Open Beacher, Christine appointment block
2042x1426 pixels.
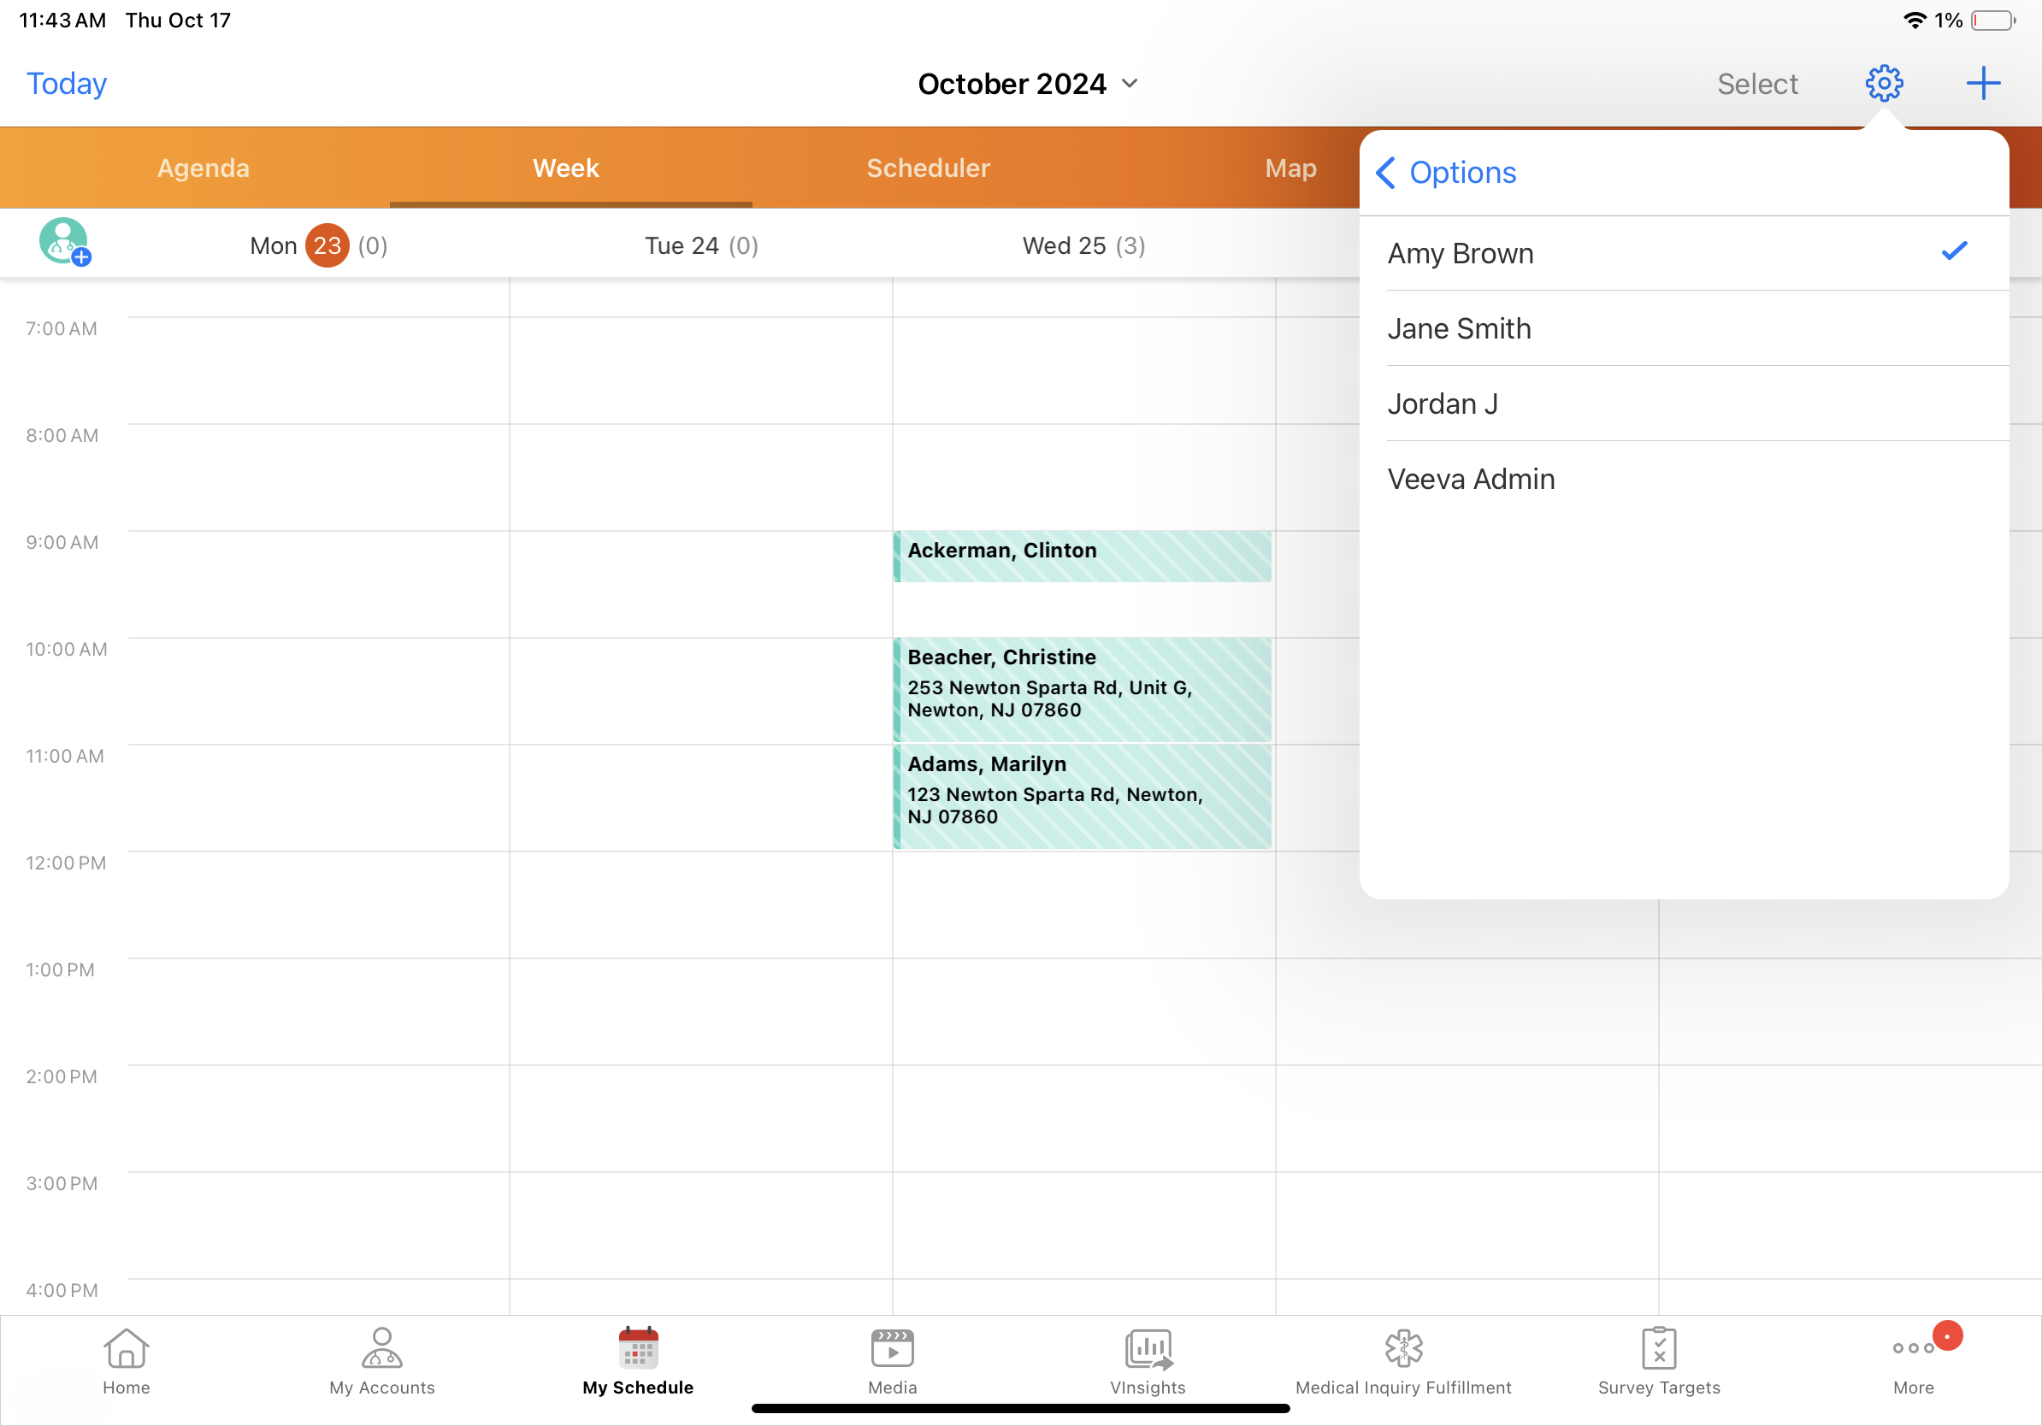click(1082, 689)
